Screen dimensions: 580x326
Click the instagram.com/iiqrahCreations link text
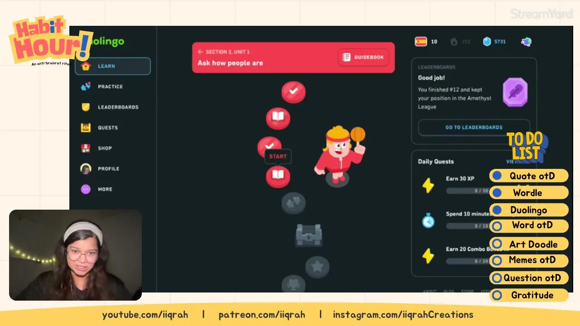coord(403,315)
